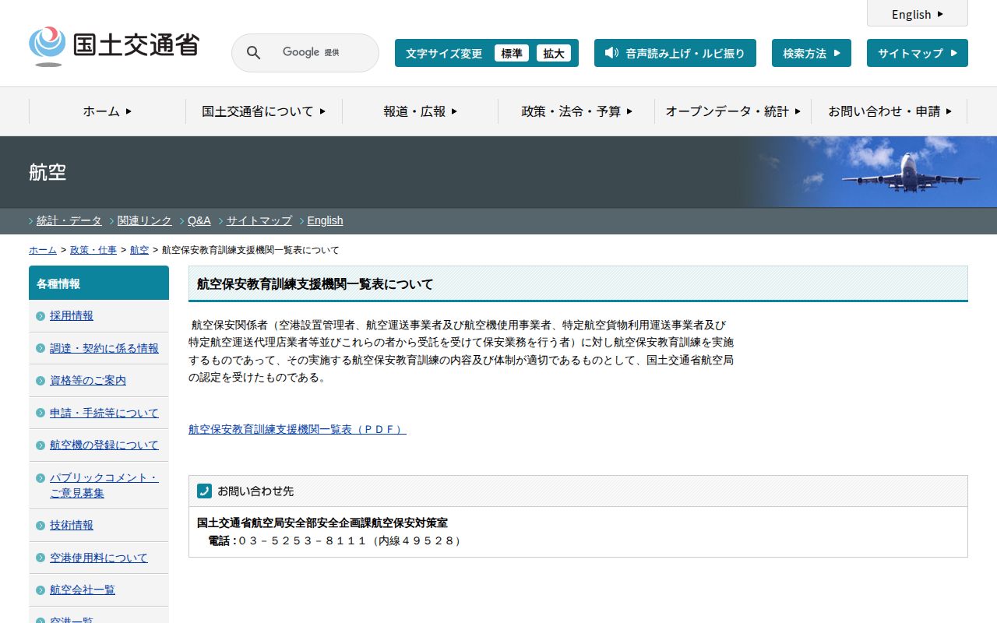The height and width of the screenshot is (623, 997).
Task: Click the magnifying glass search icon
Action: tap(254, 53)
